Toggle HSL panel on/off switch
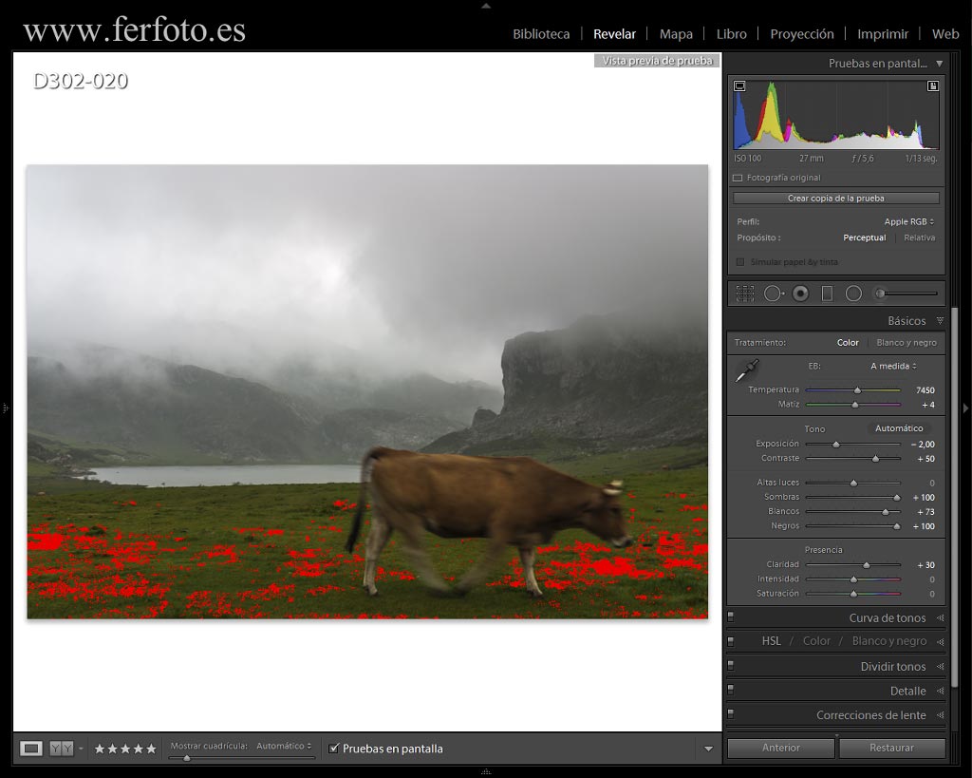Screen dimensions: 972x778 click(731, 641)
